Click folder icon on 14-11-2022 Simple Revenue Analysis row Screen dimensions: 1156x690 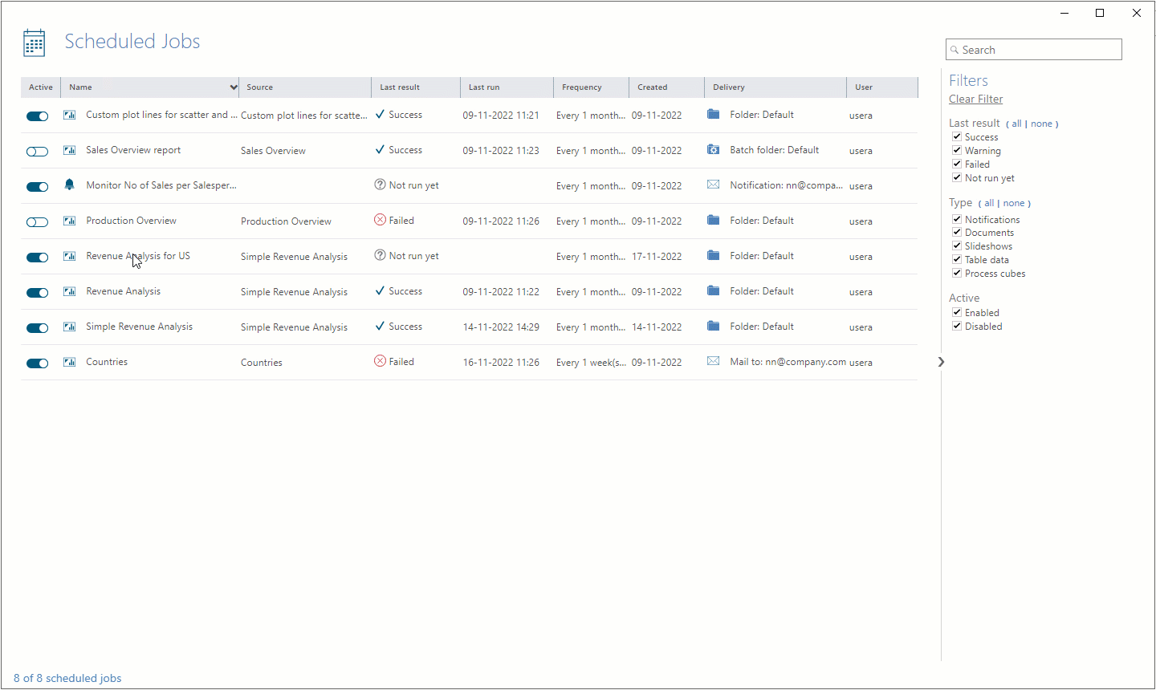tap(713, 326)
